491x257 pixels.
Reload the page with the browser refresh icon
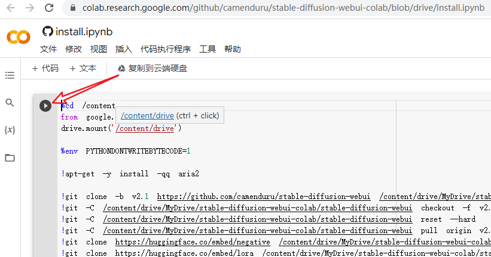pyautogui.click(x=49, y=8)
